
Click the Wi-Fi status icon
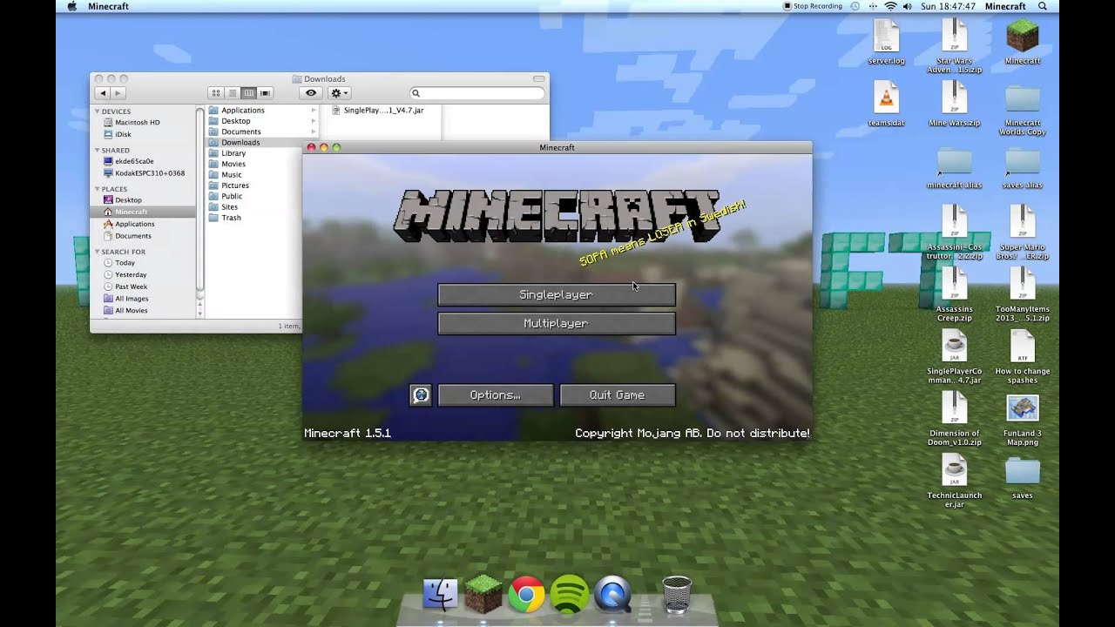(x=890, y=6)
